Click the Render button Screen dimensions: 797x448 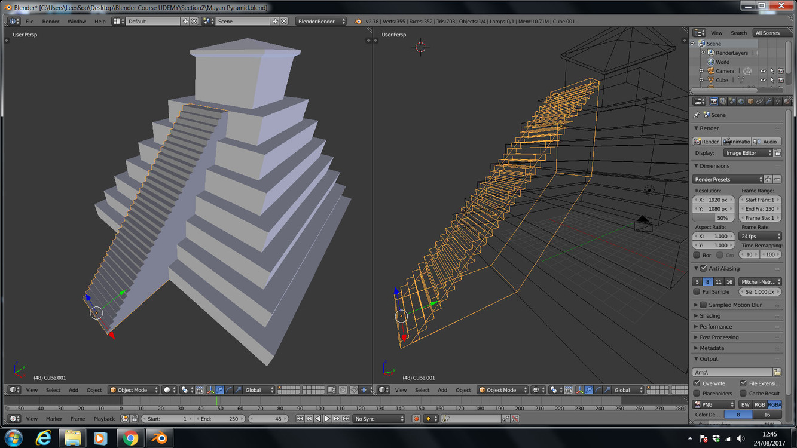click(x=706, y=142)
